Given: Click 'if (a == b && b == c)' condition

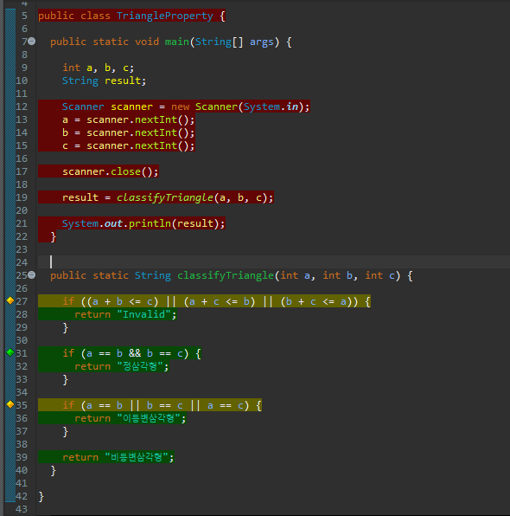Looking at the screenshot, I should point(131,353).
